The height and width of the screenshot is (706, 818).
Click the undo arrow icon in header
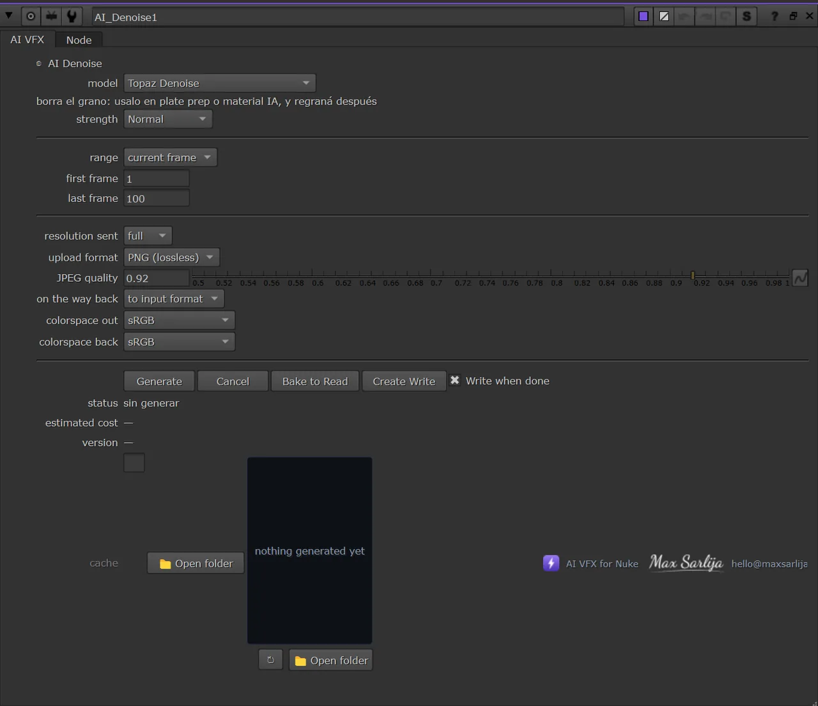click(x=684, y=17)
